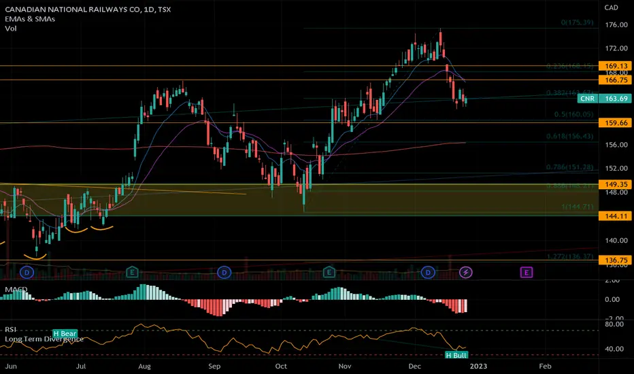The image size is (634, 374).
Task: Click the 152.00 price axis value
Action: click(x=616, y=168)
